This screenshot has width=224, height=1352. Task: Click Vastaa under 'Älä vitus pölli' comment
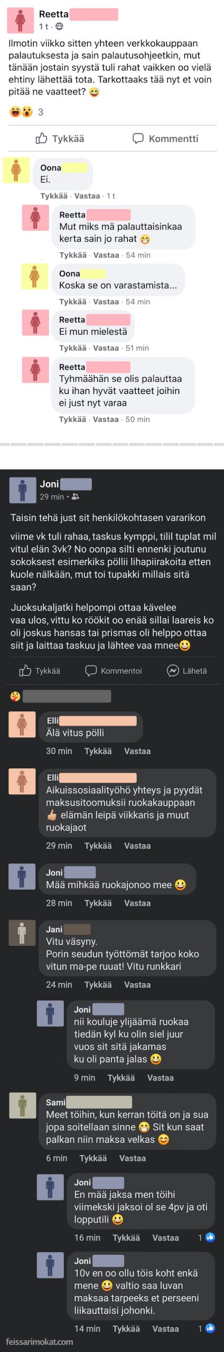(137, 751)
